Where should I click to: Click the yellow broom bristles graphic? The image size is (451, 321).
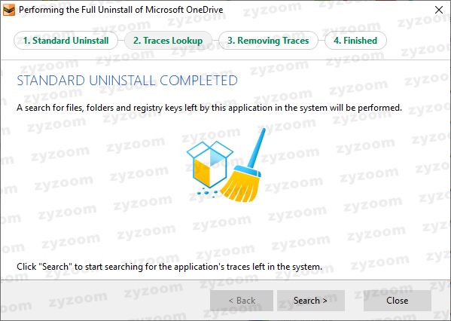pos(239,185)
